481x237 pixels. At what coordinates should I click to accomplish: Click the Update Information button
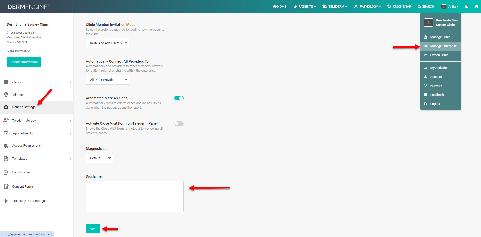(24, 62)
